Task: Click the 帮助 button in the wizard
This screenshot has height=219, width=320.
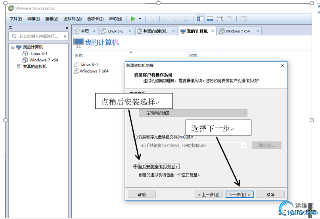Action: [x=142, y=194]
